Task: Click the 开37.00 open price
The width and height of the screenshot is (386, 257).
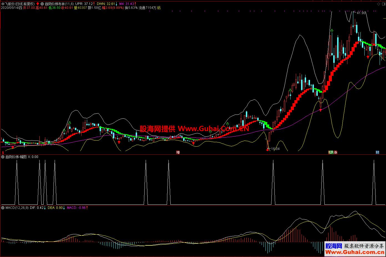Action: coord(29,8)
